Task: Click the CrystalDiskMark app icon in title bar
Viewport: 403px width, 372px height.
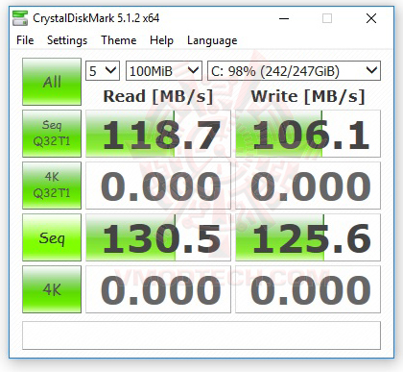Action: (x=20, y=18)
